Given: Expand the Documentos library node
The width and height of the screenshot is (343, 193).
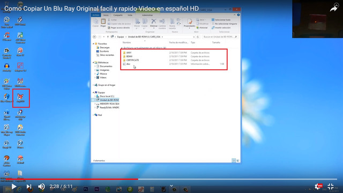Looking at the screenshot, I should coord(95,66).
